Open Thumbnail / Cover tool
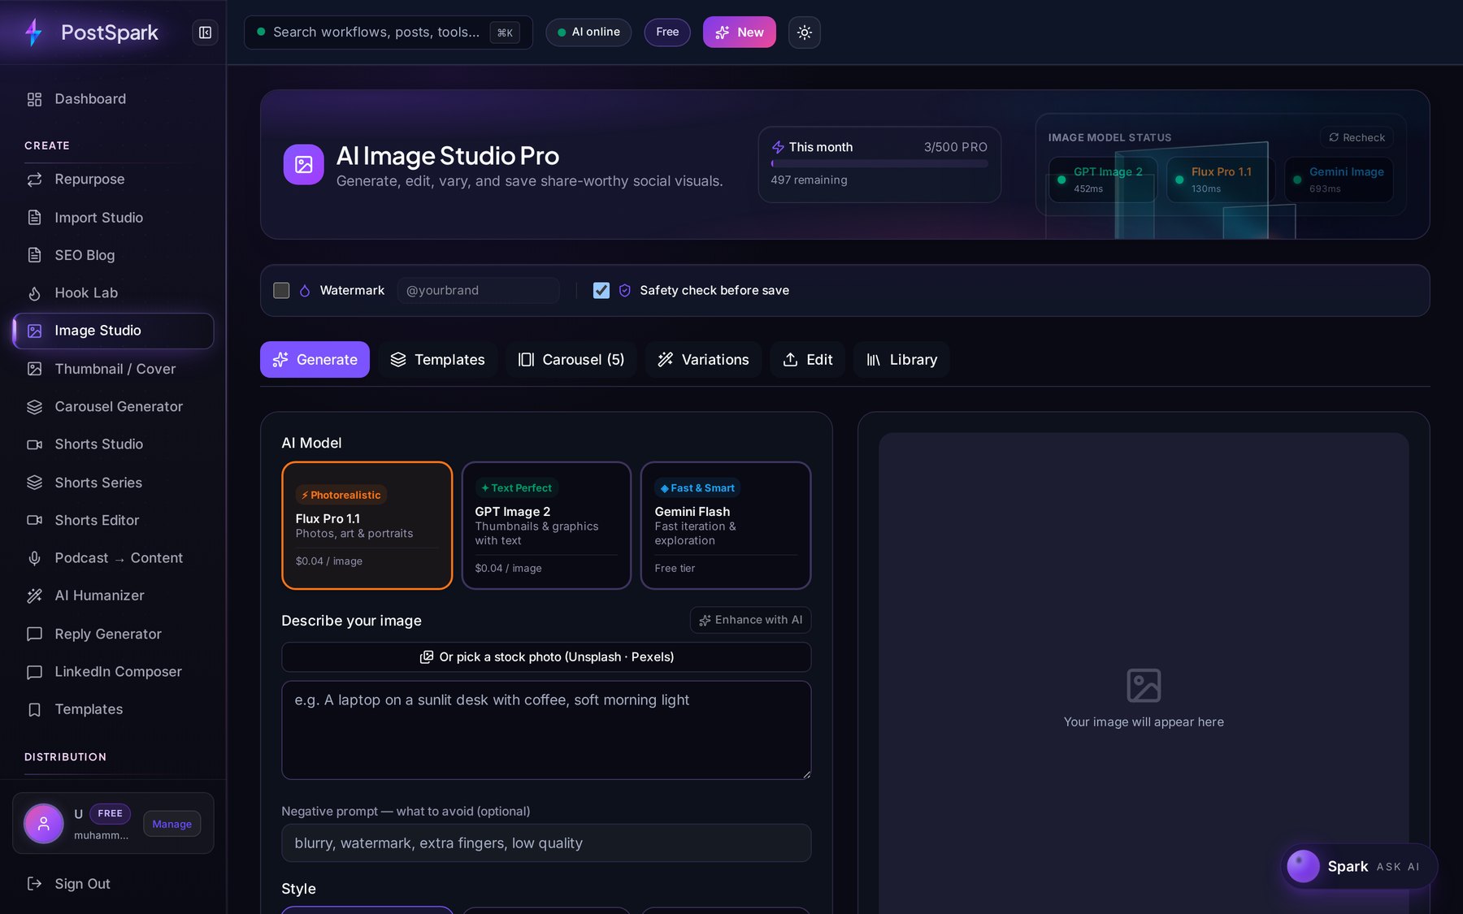Viewport: 1463px width, 914px height. click(x=113, y=369)
